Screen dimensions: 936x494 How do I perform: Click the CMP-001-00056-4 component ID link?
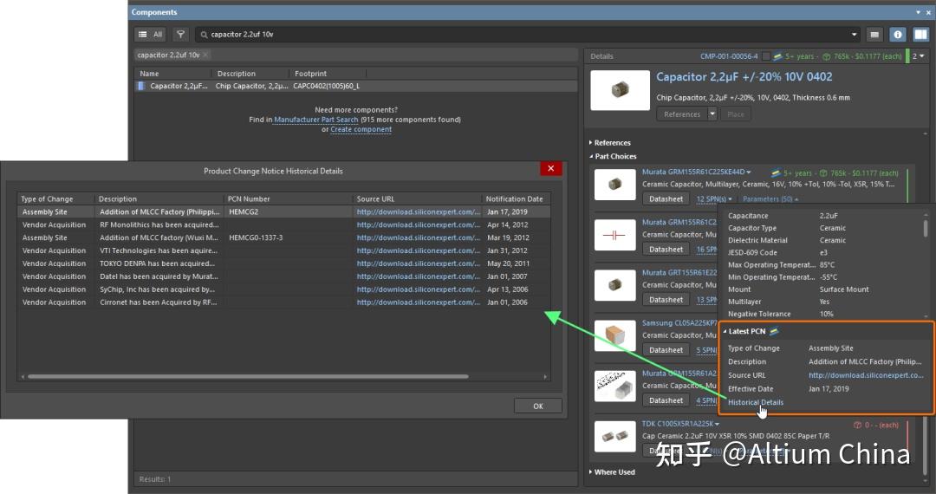click(x=729, y=56)
